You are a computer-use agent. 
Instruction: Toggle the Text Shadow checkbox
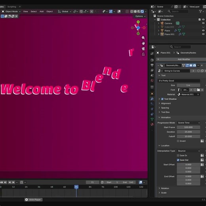click(162, 99)
